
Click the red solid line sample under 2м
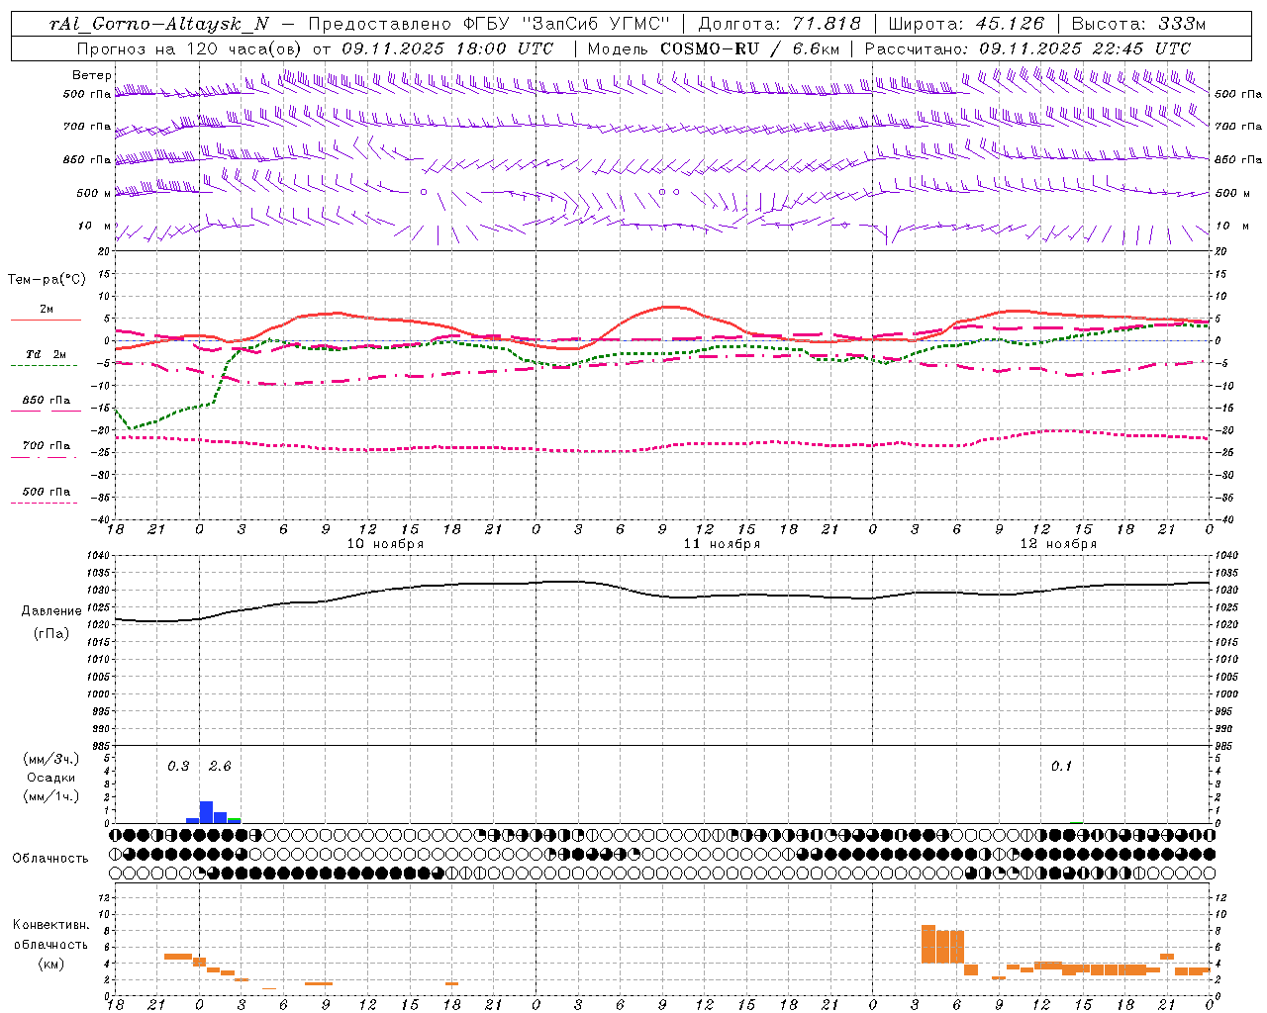click(x=46, y=320)
